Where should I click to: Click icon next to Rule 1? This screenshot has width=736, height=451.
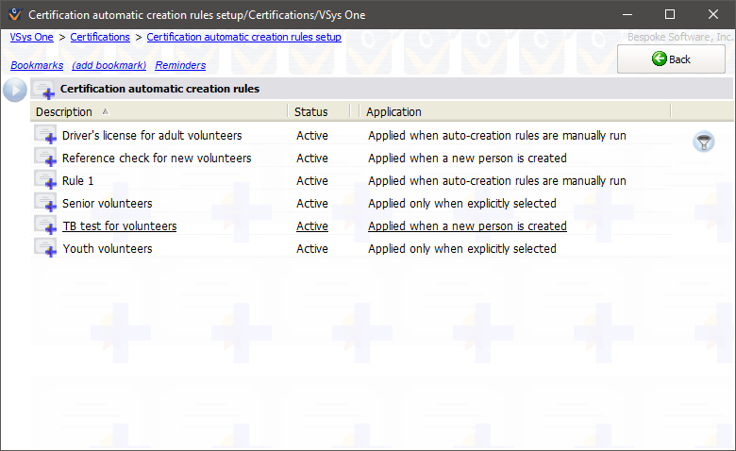tap(45, 181)
